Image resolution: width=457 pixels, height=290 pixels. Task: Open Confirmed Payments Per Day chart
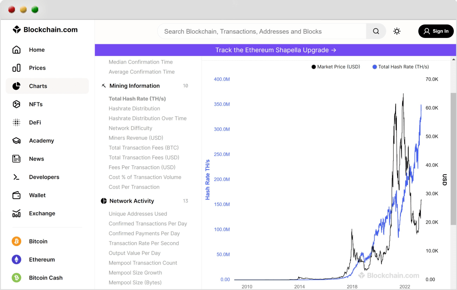pos(144,233)
